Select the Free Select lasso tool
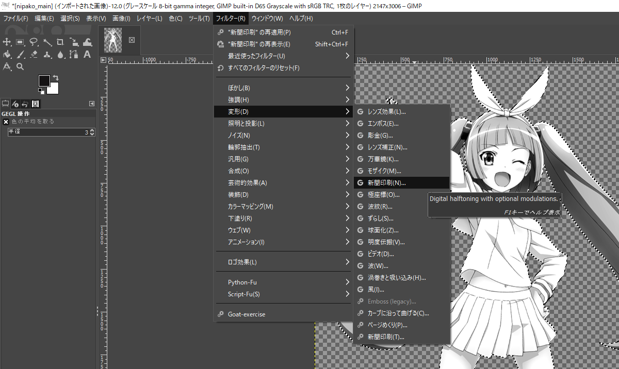This screenshot has width=619, height=369. pos(34,42)
